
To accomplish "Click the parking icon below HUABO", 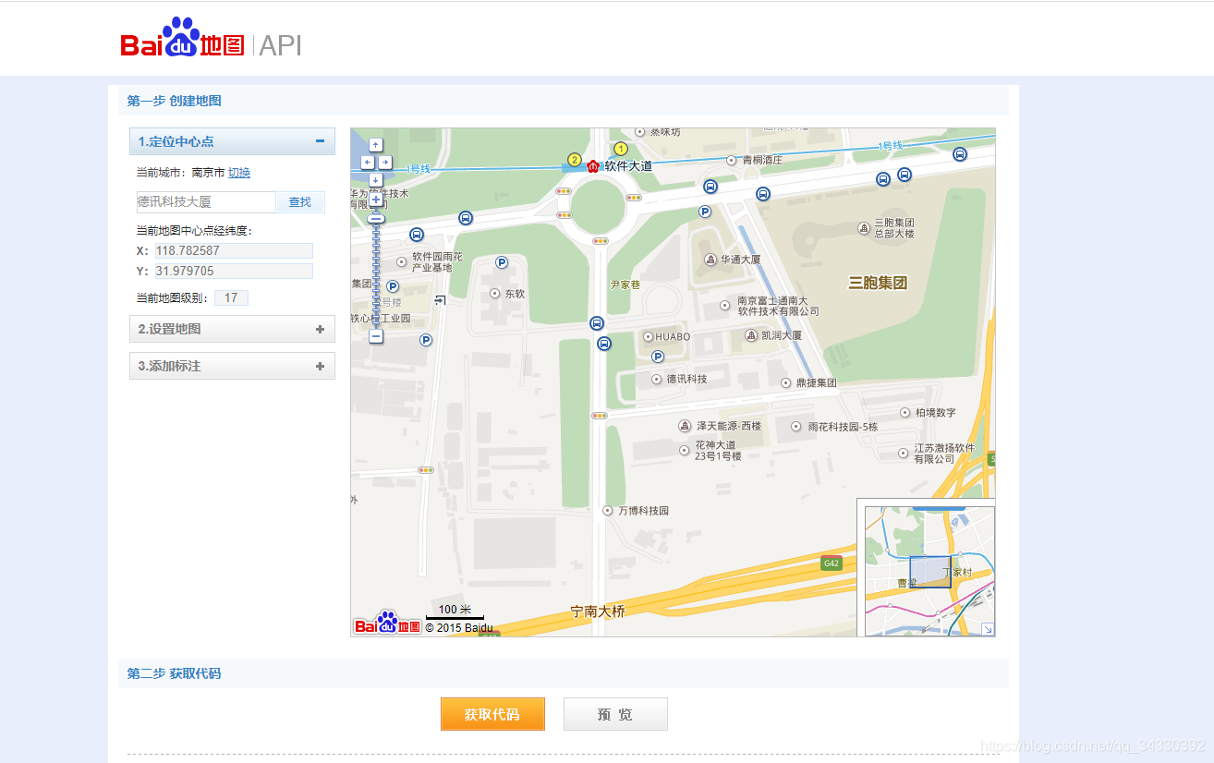I will (658, 357).
